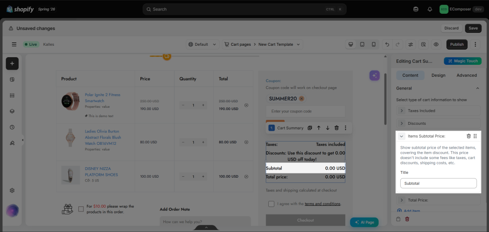The image size is (489, 232).
Task: Switch to desktop device view icon
Action: point(351,44)
